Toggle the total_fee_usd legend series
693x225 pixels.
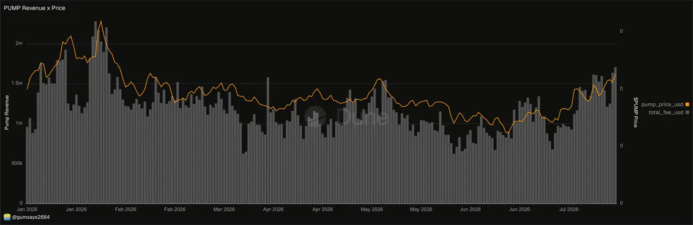[x=666, y=112]
